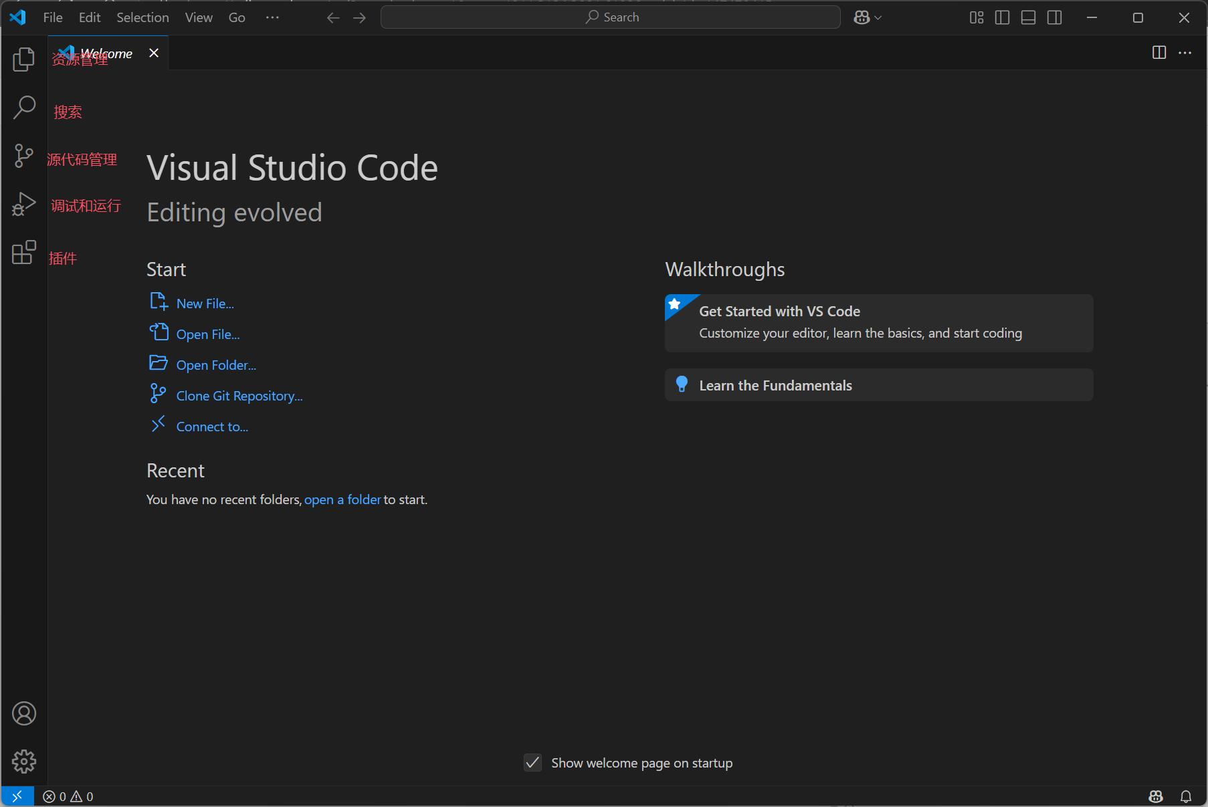The image size is (1208, 807).
Task: Maximize the VS Code window
Action: pyautogui.click(x=1138, y=17)
